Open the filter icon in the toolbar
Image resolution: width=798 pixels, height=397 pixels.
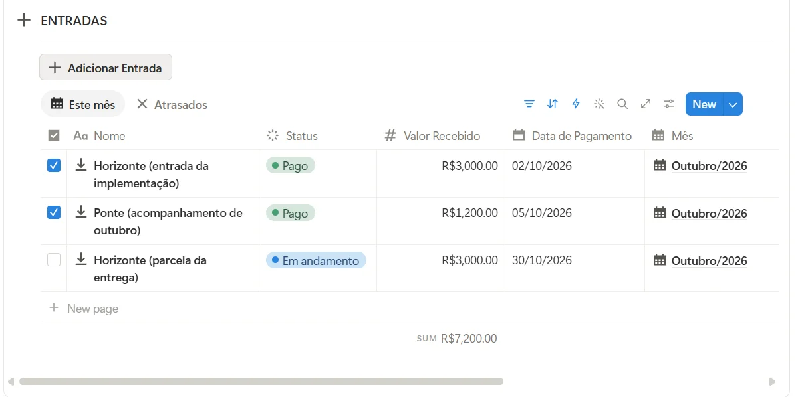(x=529, y=104)
